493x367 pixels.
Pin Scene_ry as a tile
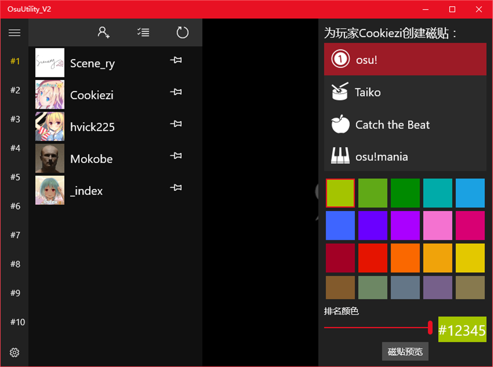176,60
